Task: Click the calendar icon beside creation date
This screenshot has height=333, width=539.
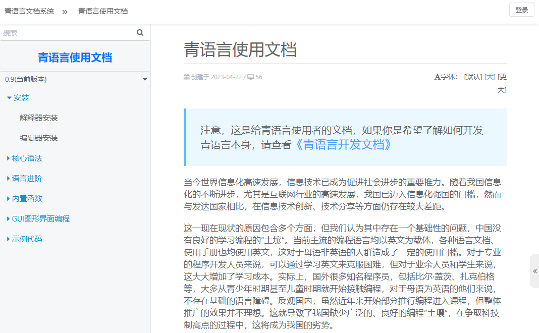Action: [186, 77]
